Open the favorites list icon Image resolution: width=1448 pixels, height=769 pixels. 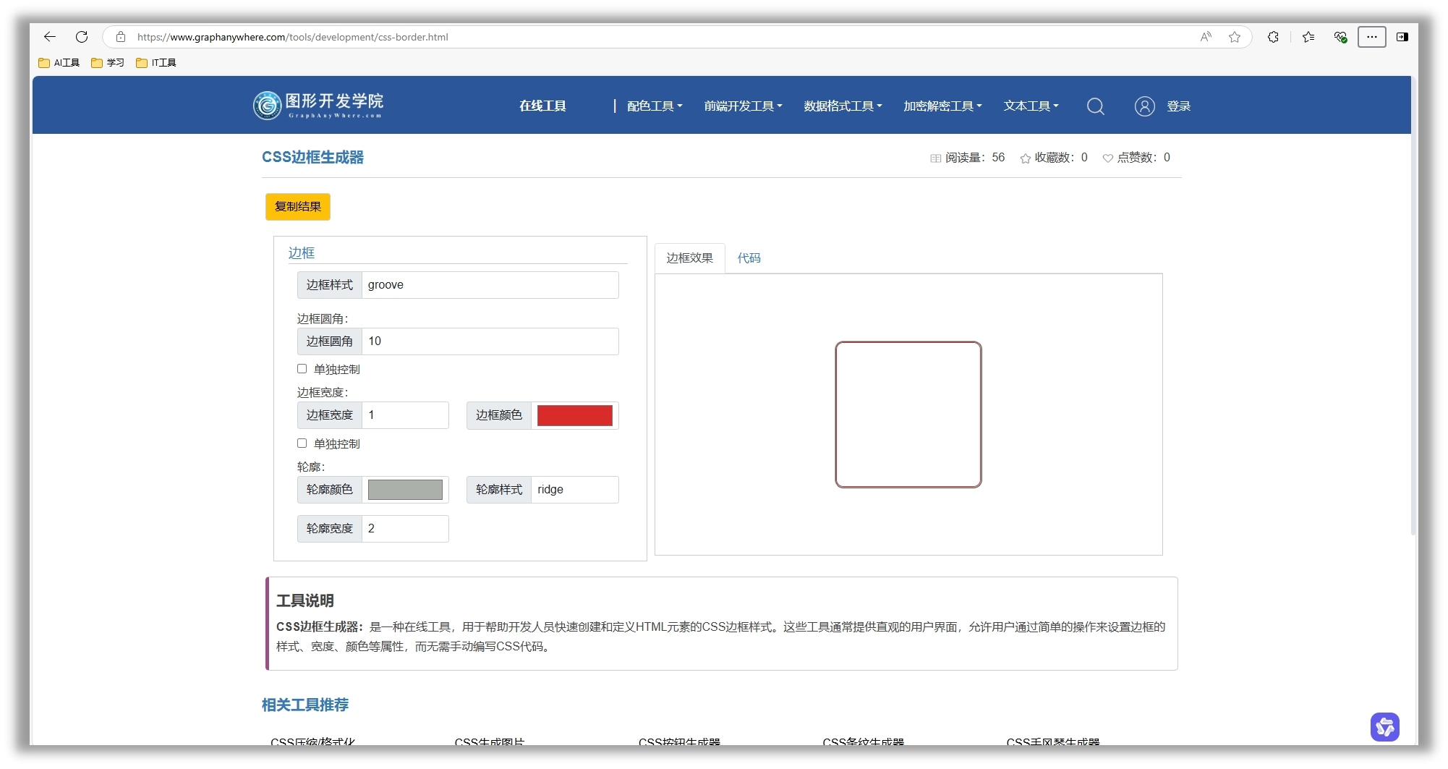pos(1308,37)
